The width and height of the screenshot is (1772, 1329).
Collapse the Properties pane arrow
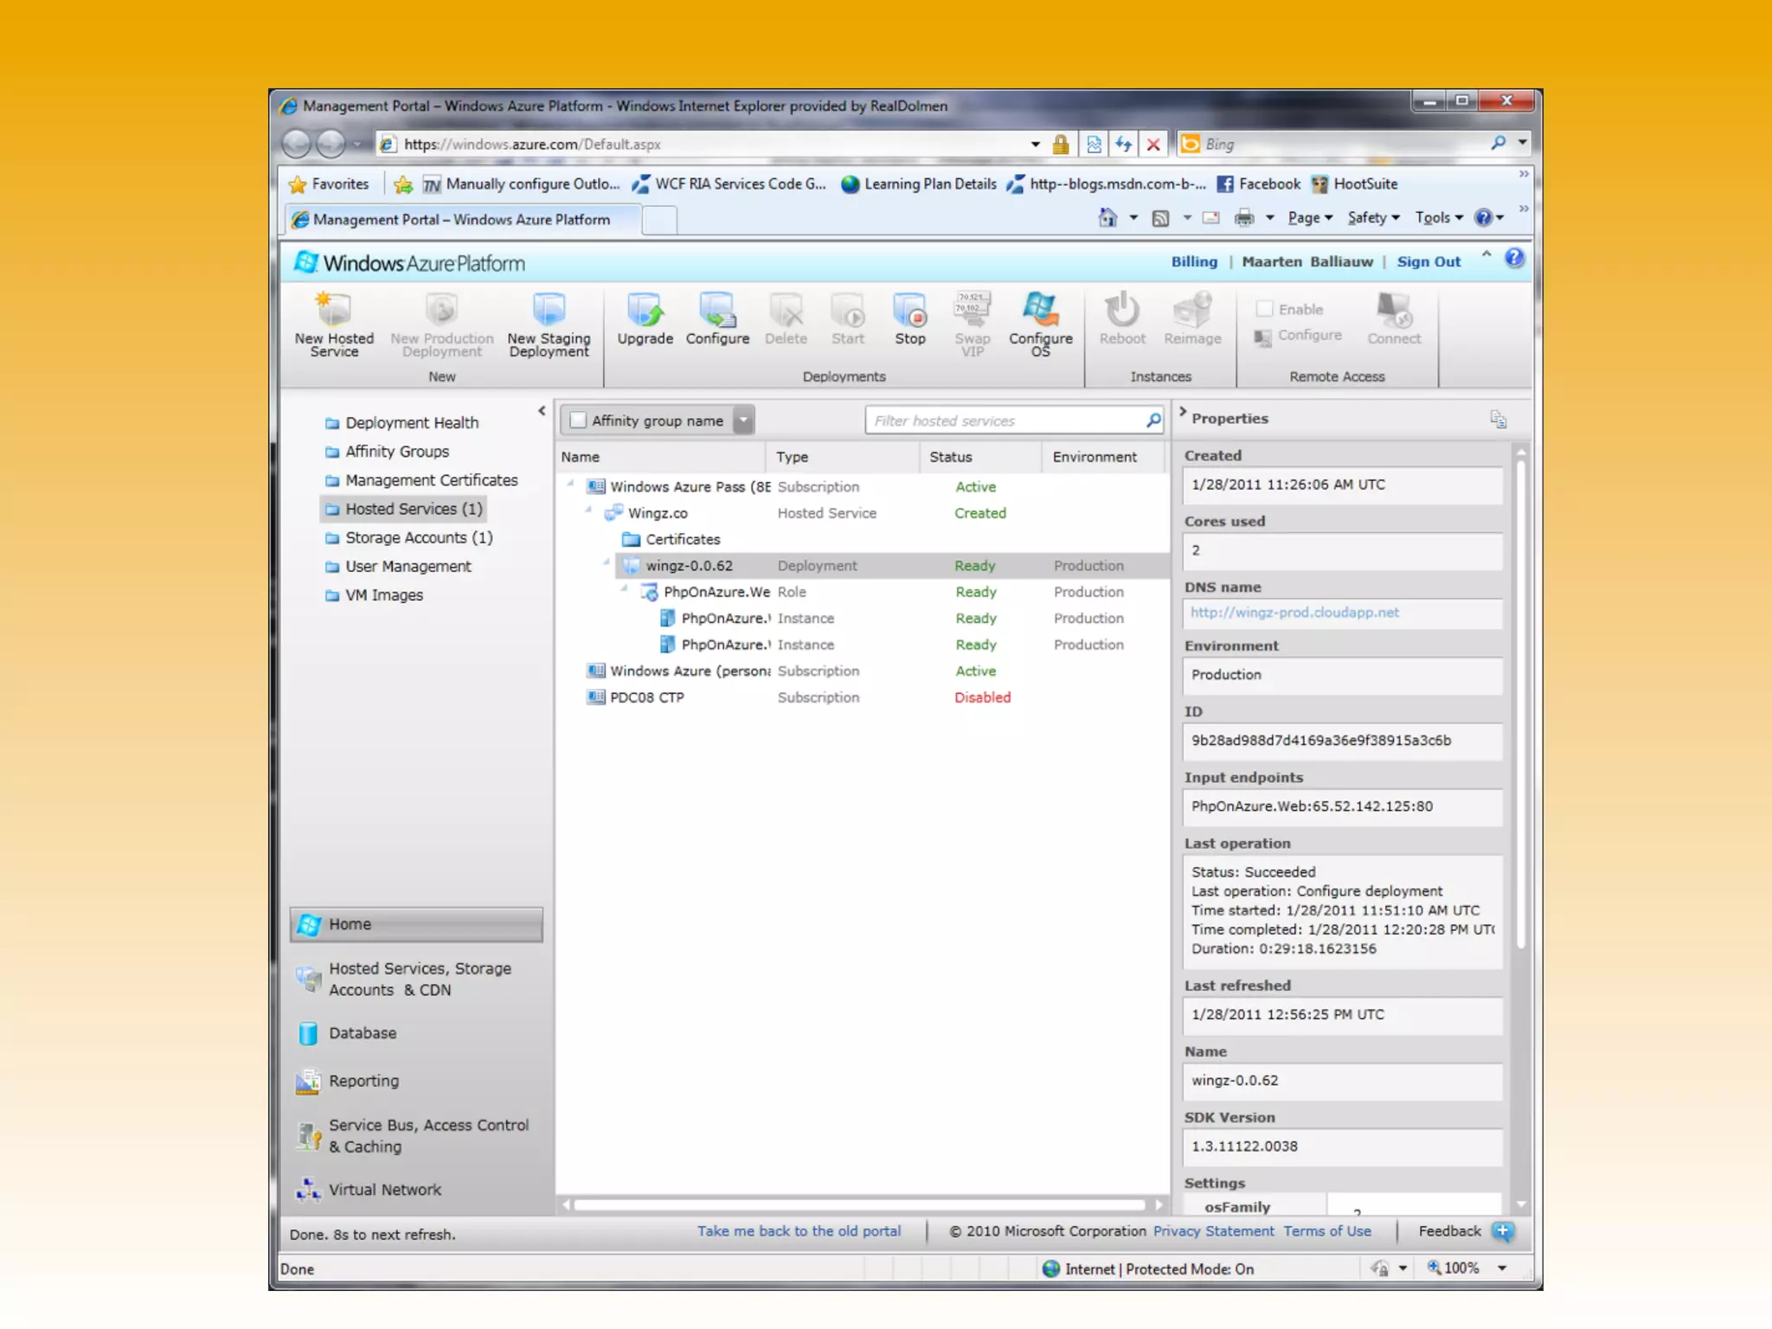(1182, 412)
